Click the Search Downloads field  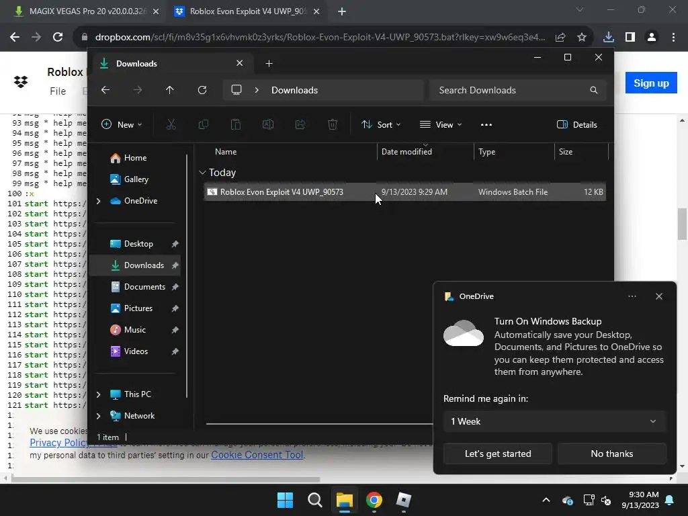point(518,90)
